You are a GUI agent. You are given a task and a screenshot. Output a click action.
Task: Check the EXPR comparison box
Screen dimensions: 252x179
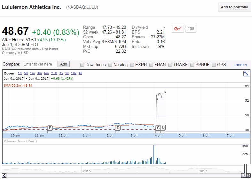pyautogui.click(x=132, y=65)
